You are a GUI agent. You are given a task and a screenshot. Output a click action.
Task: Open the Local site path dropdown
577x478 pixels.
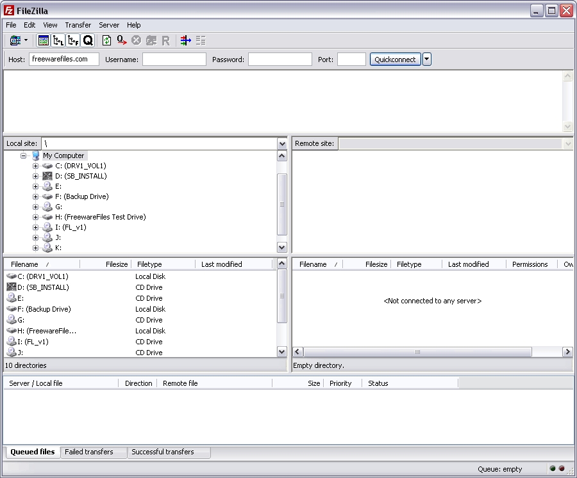[282, 144]
